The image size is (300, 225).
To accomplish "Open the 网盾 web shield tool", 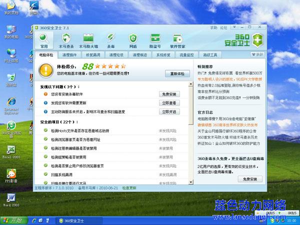I will tap(133, 40).
